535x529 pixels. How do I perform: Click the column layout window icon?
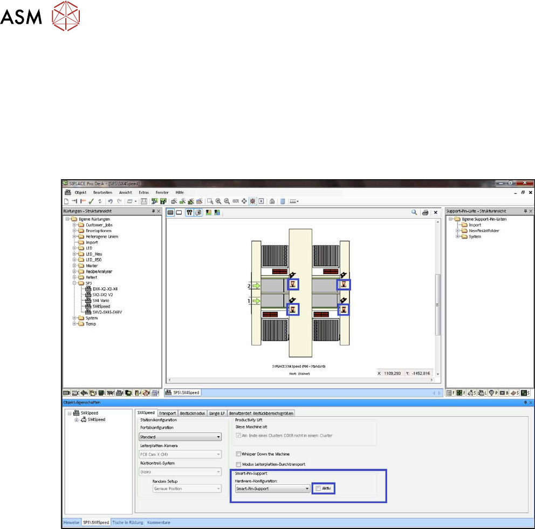[x=144, y=201]
